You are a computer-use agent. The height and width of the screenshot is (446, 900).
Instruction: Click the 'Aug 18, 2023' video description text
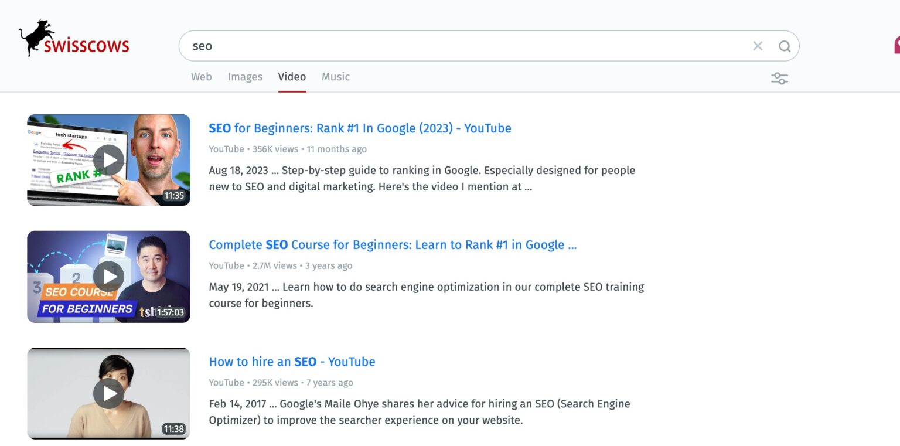421,179
